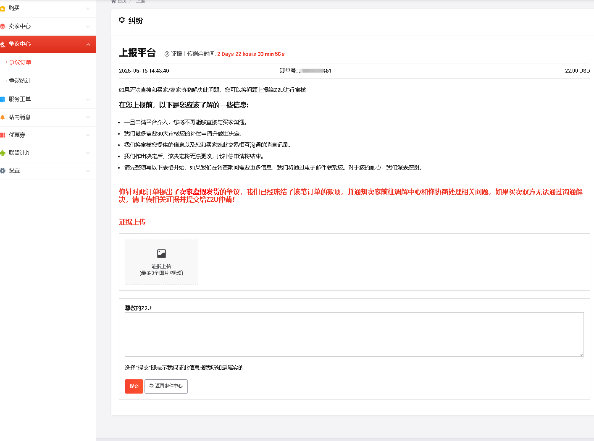Screen dimensions: 594x441
Task: Expand the 优惠券 chevron
Action: 88,135
